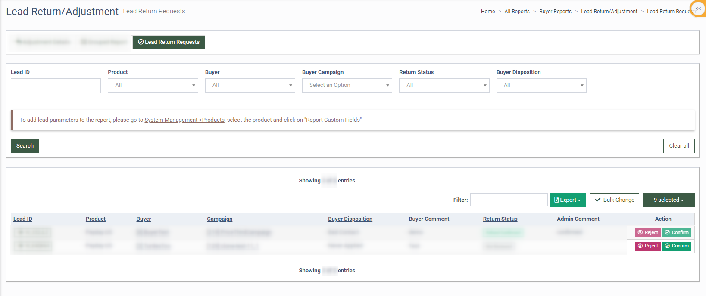This screenshot has width=706, height=296.
Task: Click into the Lead ID input field
Action: coord(56,86)
